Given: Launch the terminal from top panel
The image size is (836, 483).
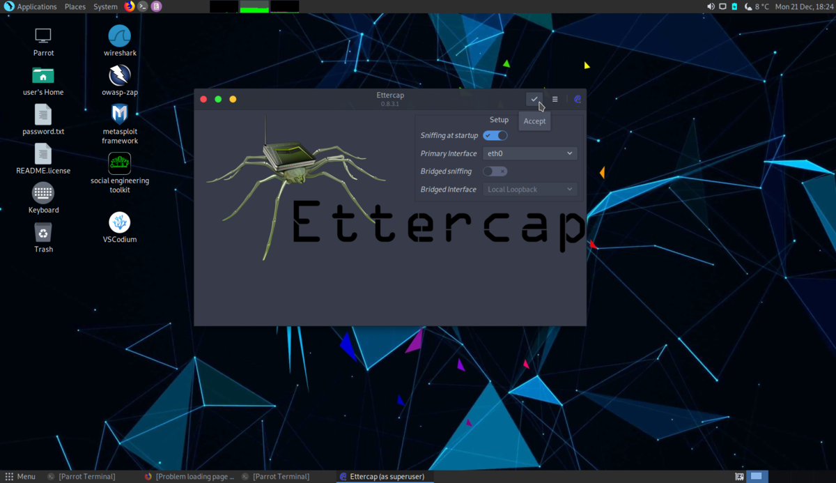Looking at the screenshot, I should (143, 6).
